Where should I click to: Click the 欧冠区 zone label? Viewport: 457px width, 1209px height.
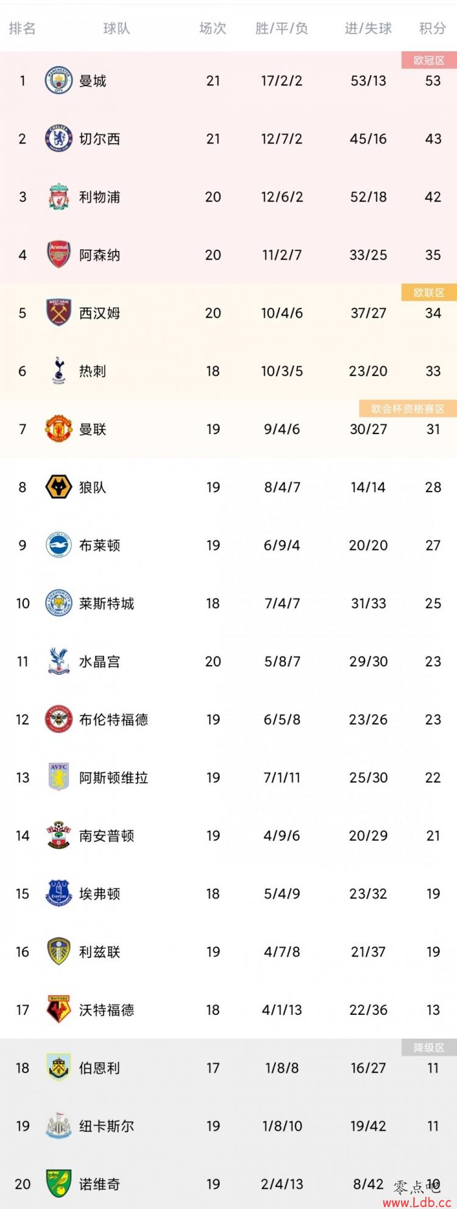(429, 60)
